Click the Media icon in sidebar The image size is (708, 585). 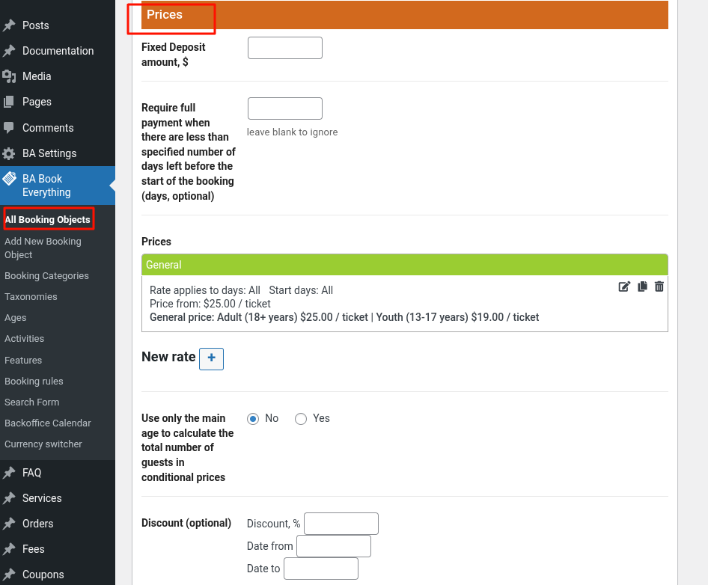[x=9, y=76]
